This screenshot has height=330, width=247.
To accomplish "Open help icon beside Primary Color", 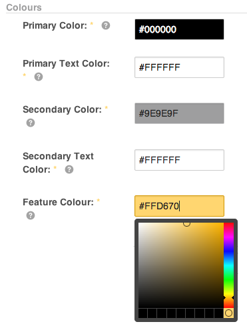I will tap(106, 25).
